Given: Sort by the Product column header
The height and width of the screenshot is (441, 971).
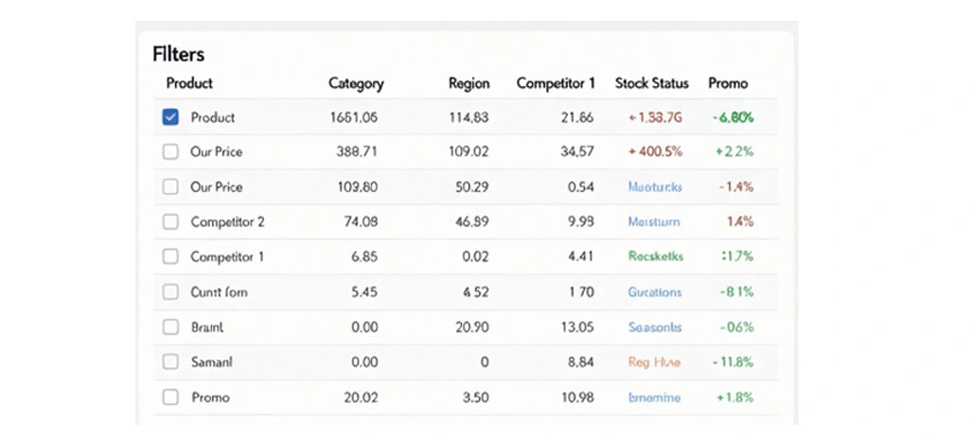Looking at the screenshot, I should tap(189, 83).
